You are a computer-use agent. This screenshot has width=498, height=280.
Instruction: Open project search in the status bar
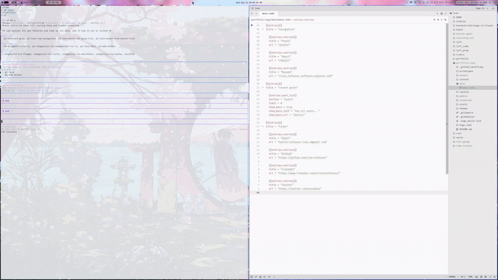269,277
